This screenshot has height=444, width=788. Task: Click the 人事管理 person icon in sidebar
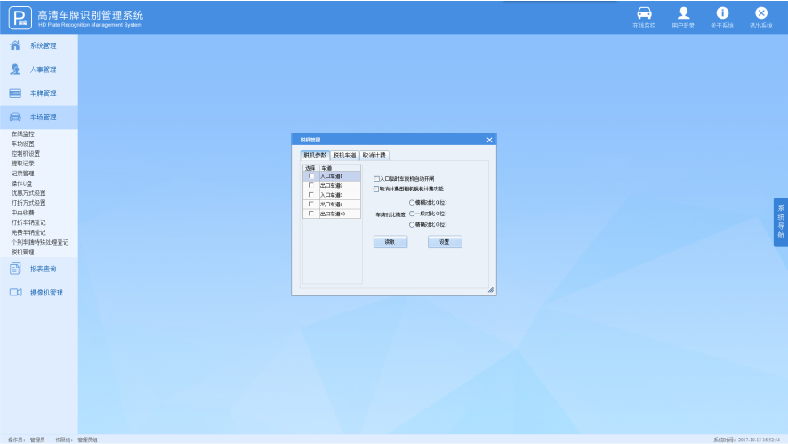tap(15, 69)
